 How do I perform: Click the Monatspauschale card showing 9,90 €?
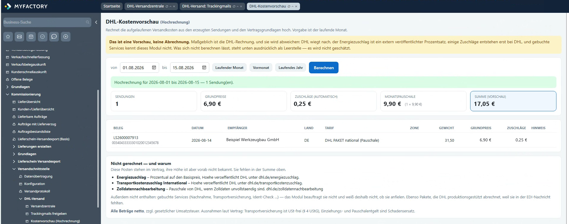pyautogui.click(x=423, y=101)
